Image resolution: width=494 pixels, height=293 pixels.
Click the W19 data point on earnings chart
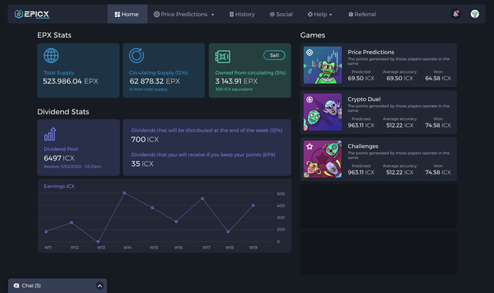[x=253, y=206]
